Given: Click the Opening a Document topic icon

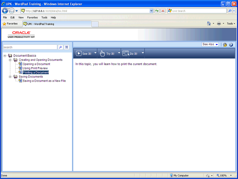Looking at the screenshot, I should click(20, 64).
